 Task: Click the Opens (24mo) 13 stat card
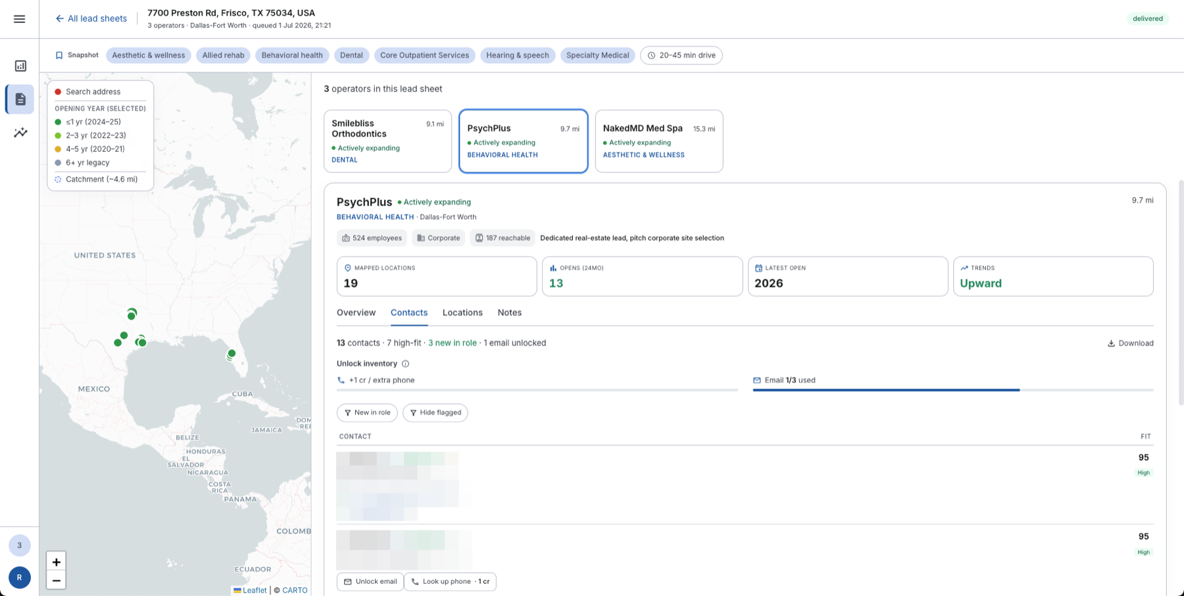coord(642,276)
